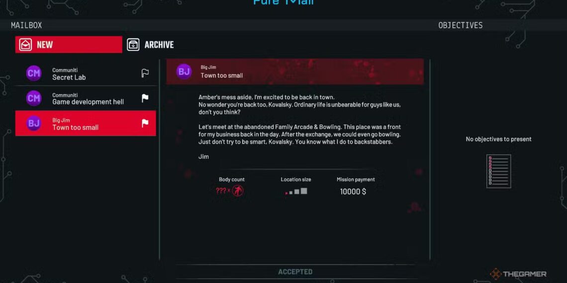The height and width of the screenshot is (283, 567).
Task: Click the objectives checklist icon
Action: (499, 171)
